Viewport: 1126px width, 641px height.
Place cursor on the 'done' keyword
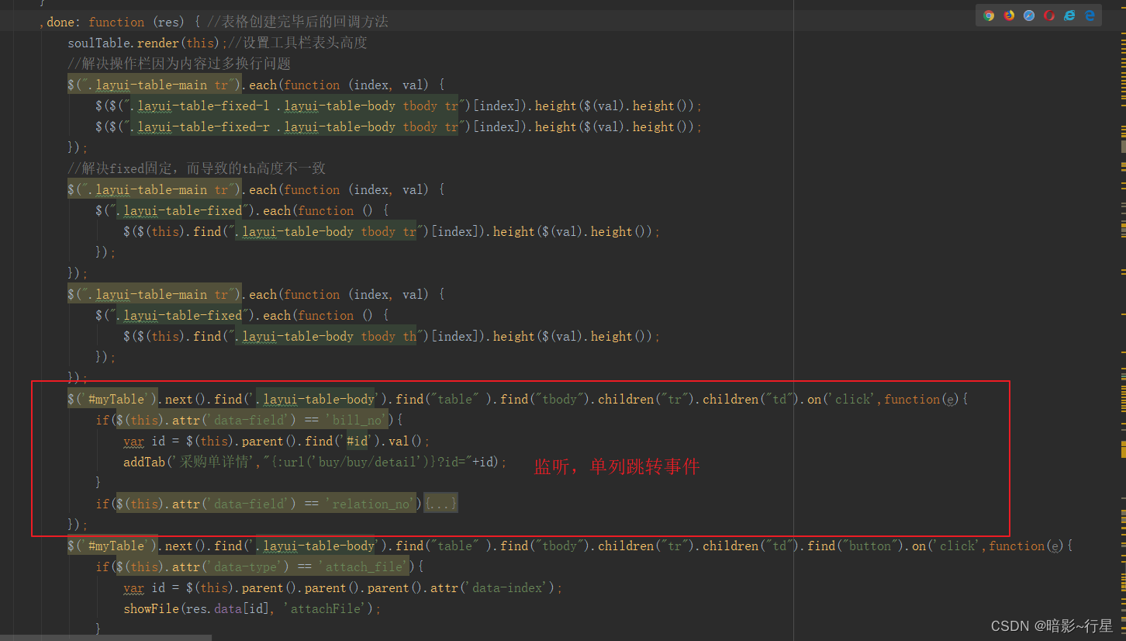(x=60, y=22)
